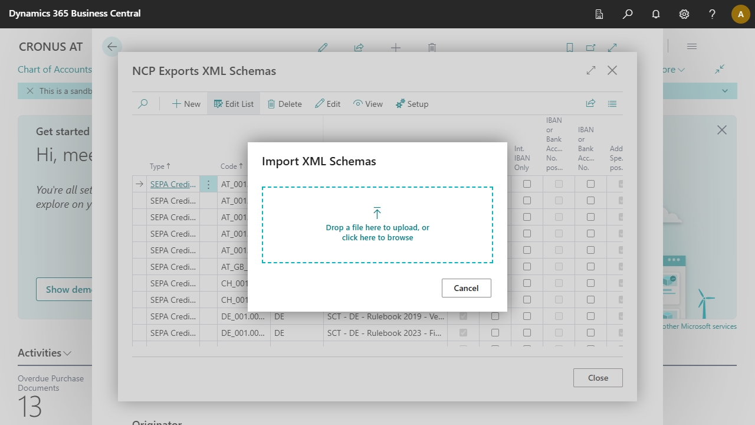
Task: Select Edit List in the toolbar
Action: (234, 104)
